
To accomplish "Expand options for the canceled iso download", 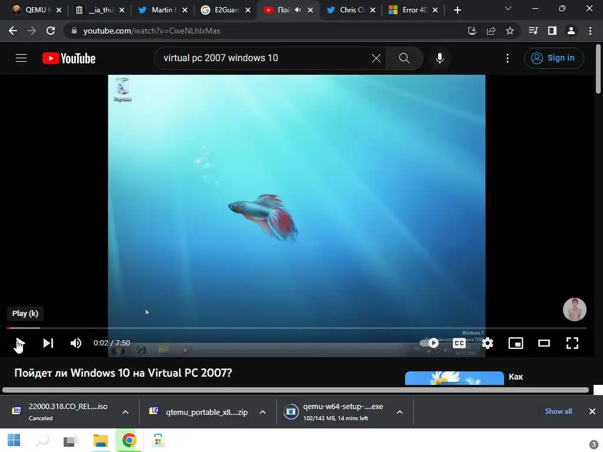I will 125,412.
